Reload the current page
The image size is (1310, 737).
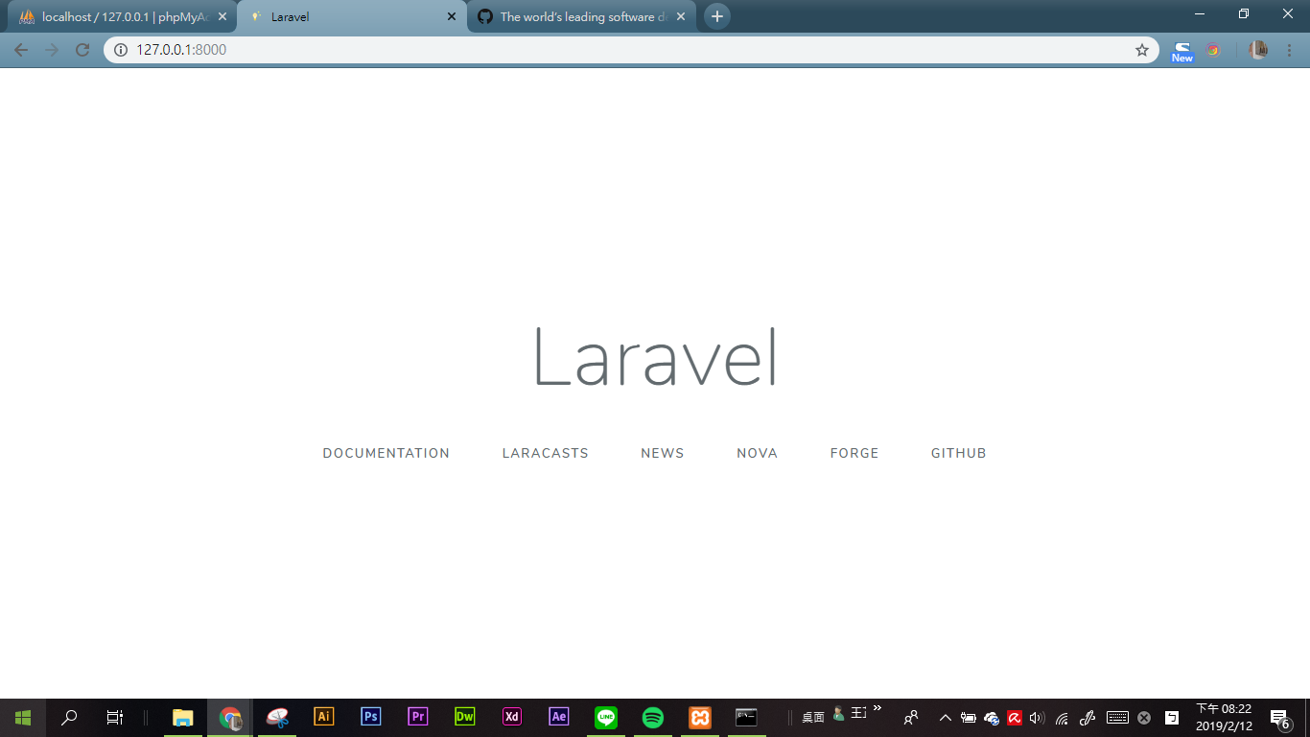[x=82, y=50]
